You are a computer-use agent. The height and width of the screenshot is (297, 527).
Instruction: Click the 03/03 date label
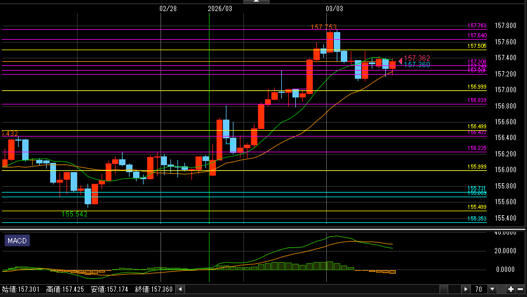coord(334,9)
